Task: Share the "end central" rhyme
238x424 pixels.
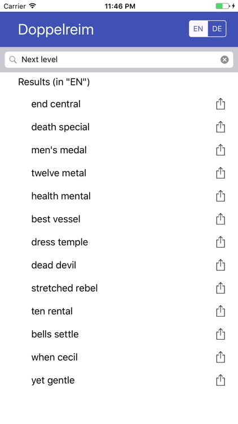Action: pyautogui.click(x=221, y=104)
